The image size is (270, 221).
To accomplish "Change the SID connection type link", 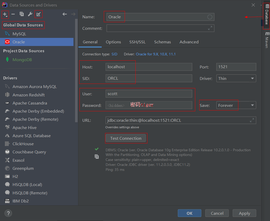I will click(x=114, y=54).
